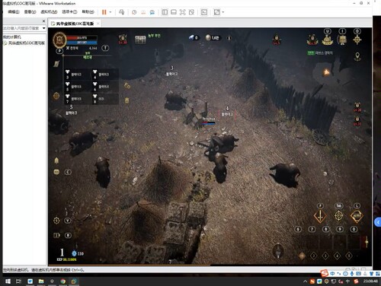Click the golden compass icon under O key

click(357, 40)
